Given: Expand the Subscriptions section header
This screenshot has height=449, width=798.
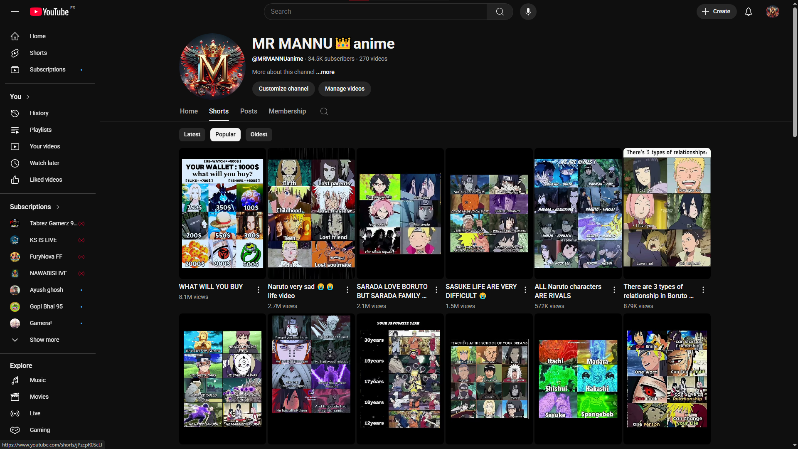Looking at the screenshot, I should click(35, 207).
